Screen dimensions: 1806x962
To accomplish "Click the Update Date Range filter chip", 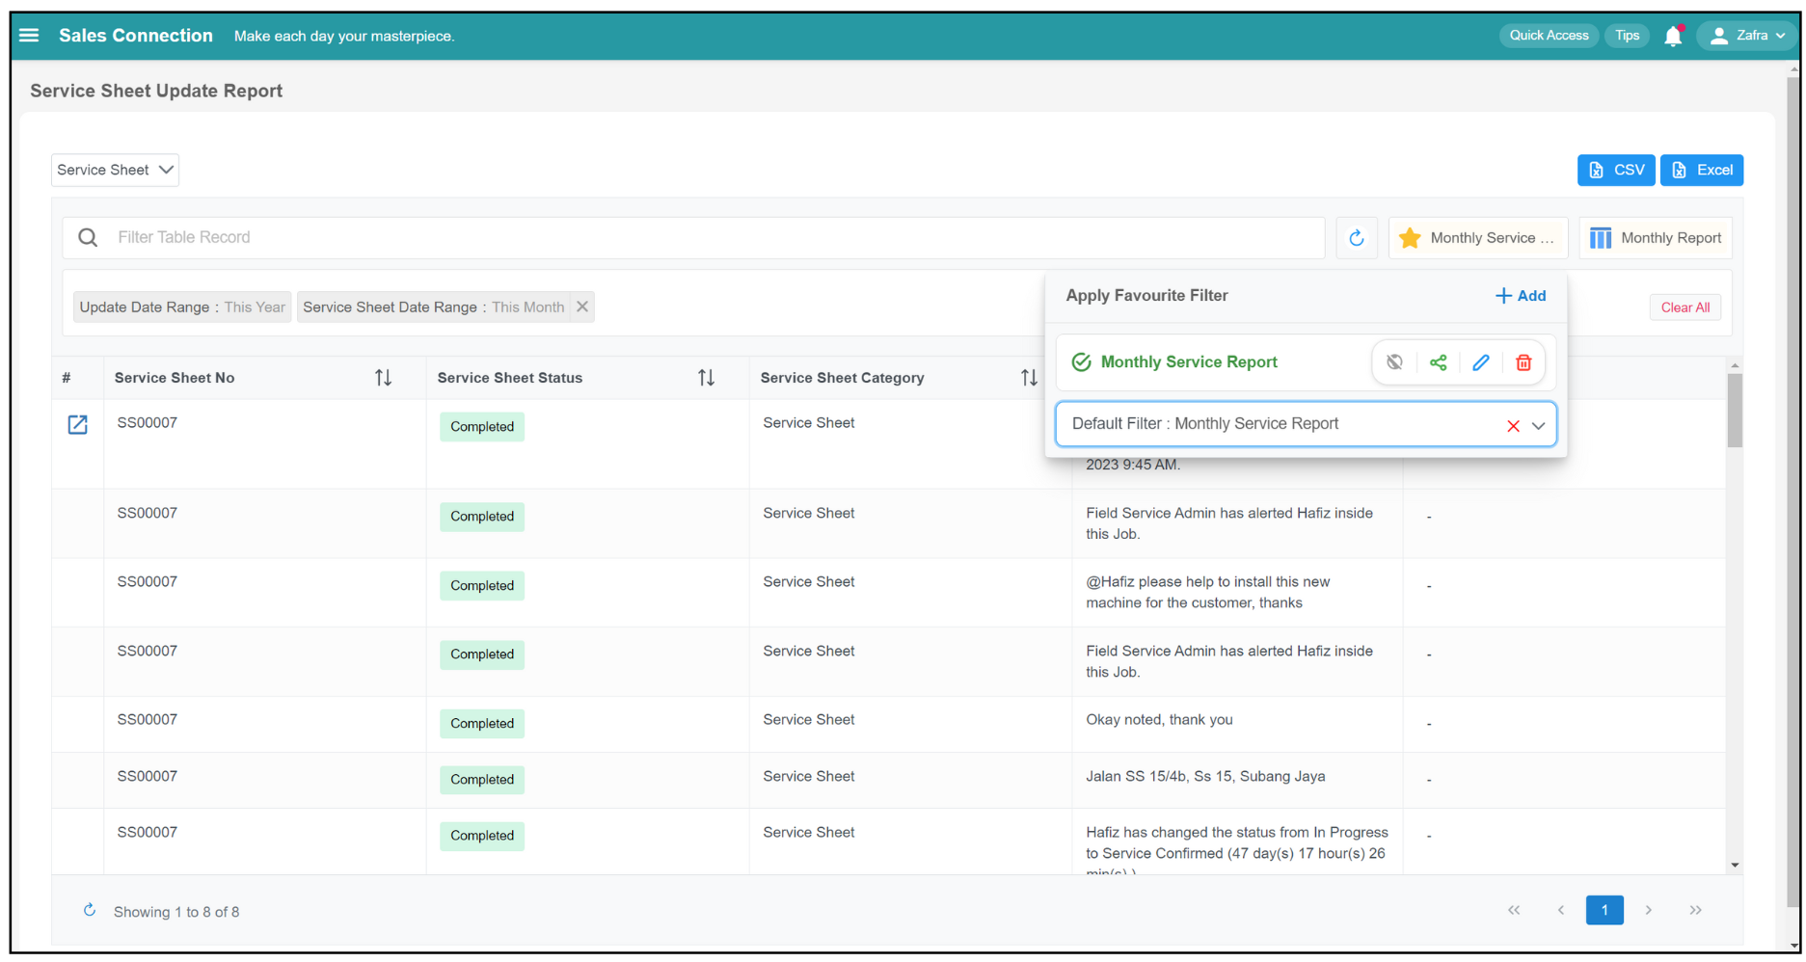I will point(182,307).
